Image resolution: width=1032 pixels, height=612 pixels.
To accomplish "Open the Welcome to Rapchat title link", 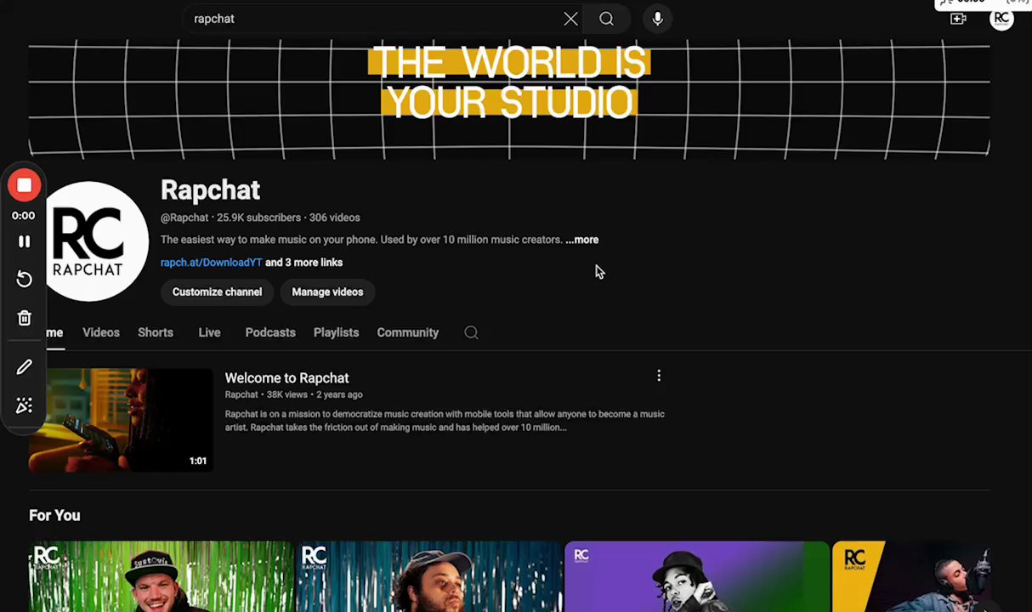I will pyautogui.click(x=286, y=378).
